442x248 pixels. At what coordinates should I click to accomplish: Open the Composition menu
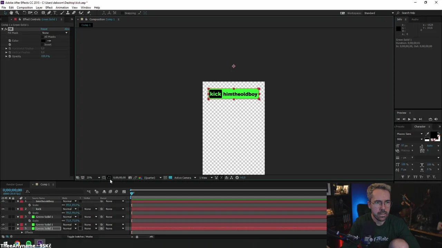click(25, 8)
